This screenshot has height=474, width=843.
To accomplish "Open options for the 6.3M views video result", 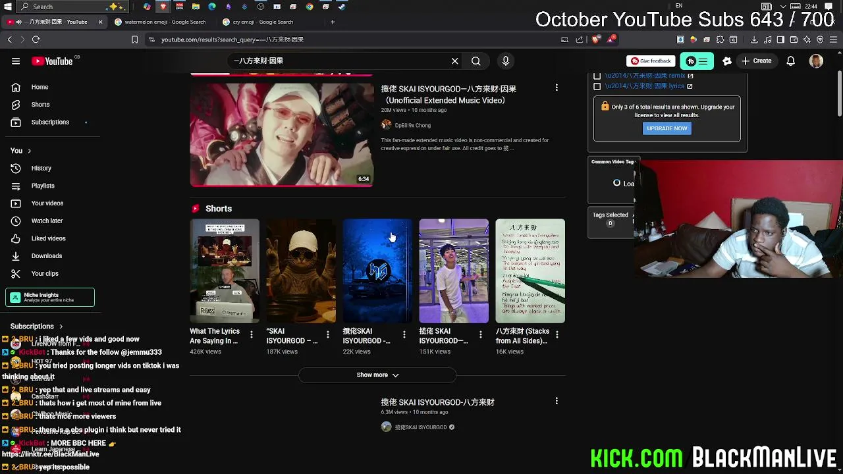I will (557, 401).
